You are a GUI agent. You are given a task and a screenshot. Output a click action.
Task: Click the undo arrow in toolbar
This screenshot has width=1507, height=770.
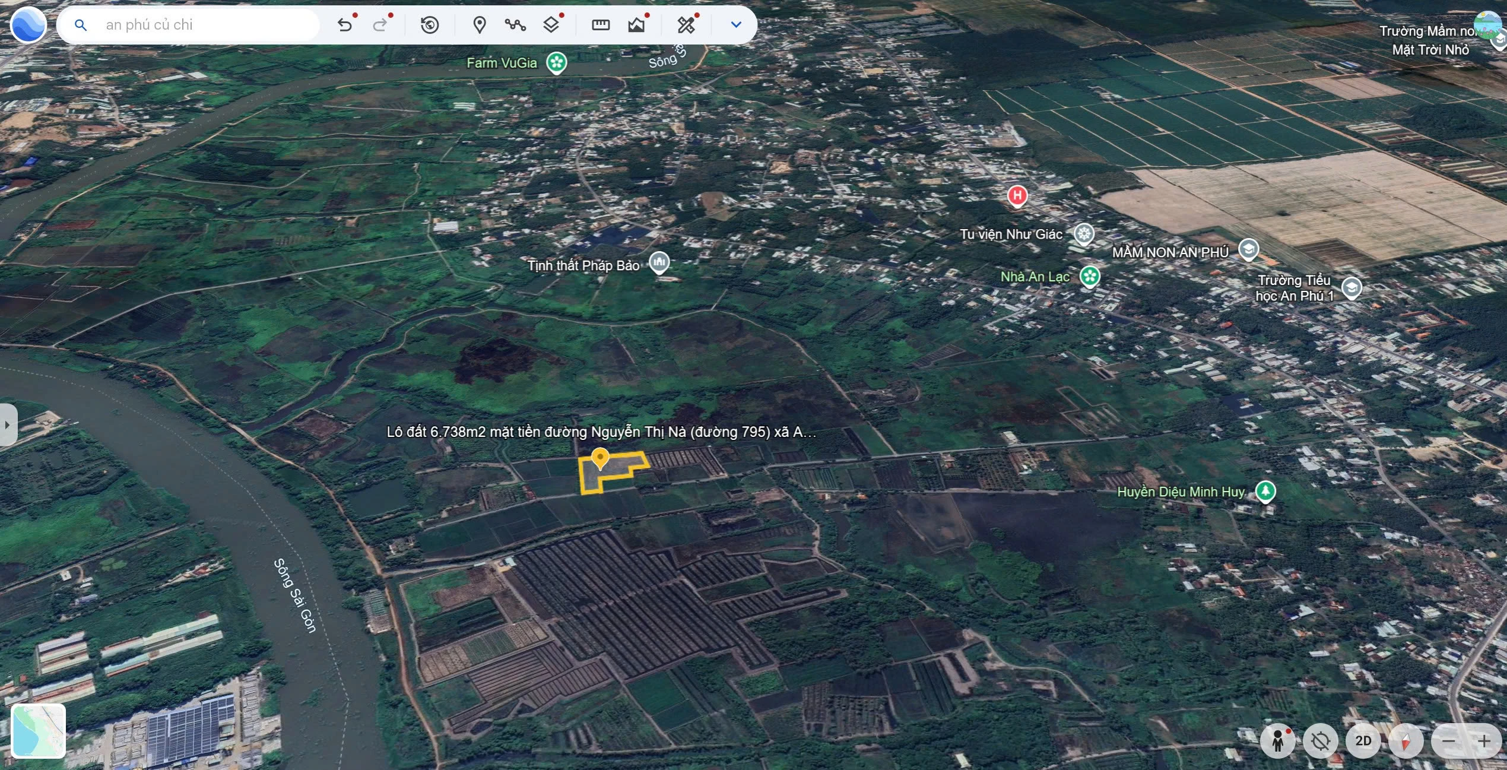tap(345, 25)
